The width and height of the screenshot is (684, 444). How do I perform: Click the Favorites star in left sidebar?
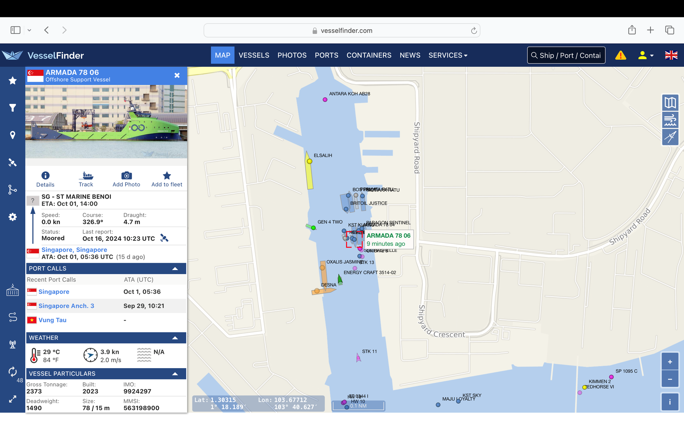point(13,81)
